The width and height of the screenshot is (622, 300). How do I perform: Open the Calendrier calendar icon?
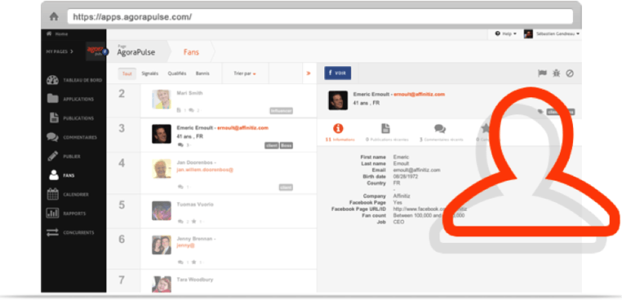(x=52, y=195)
